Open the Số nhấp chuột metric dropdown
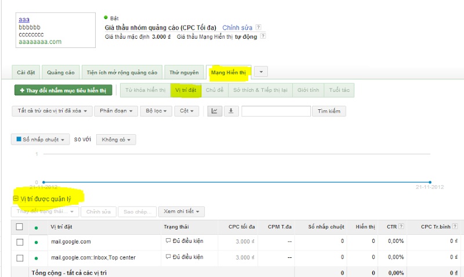This screenshot has width=464, height=277. tap(40, 139)
